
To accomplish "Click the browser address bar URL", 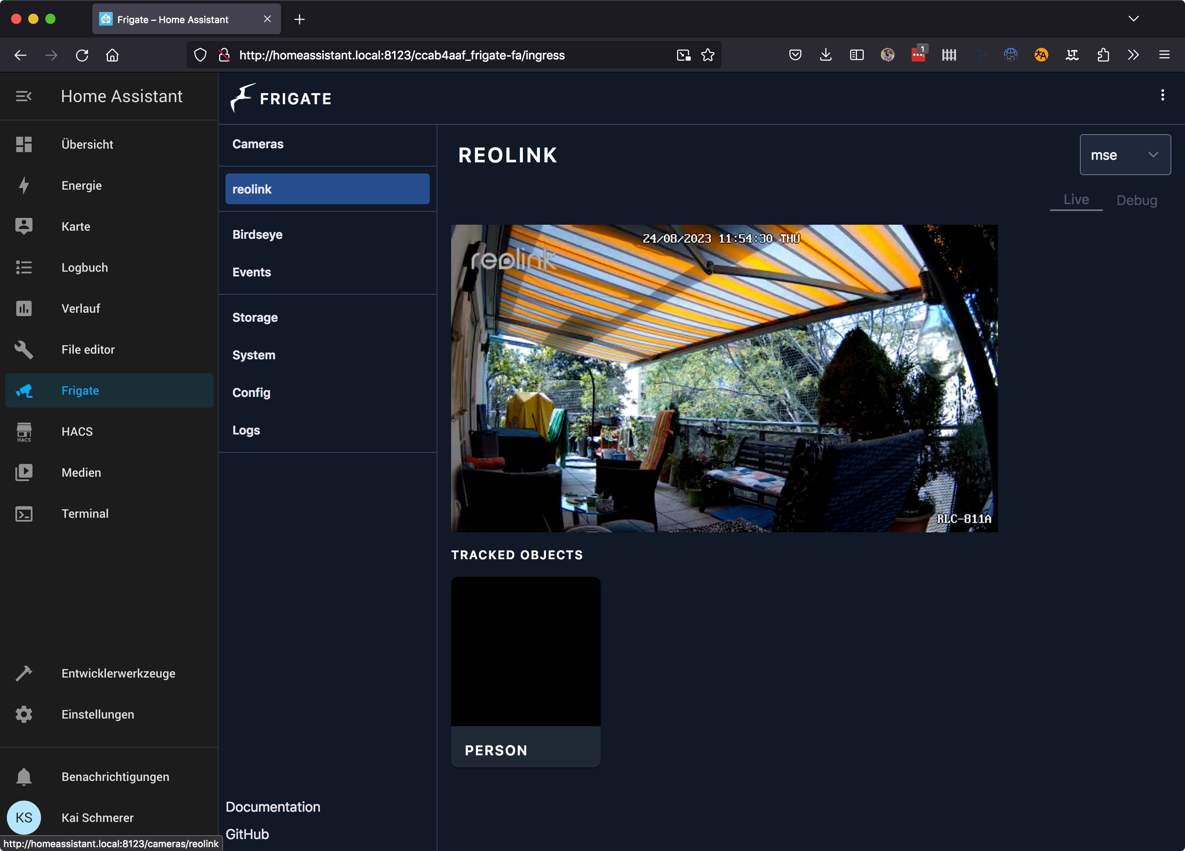I will [402, 55].
